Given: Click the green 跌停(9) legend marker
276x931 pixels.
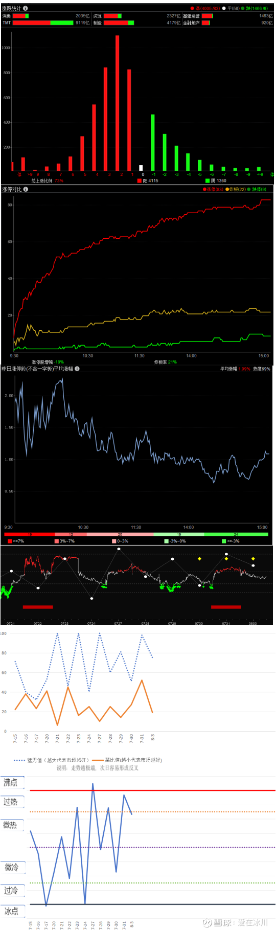Looking at the screenshot, I should click(x=249, y=190).
